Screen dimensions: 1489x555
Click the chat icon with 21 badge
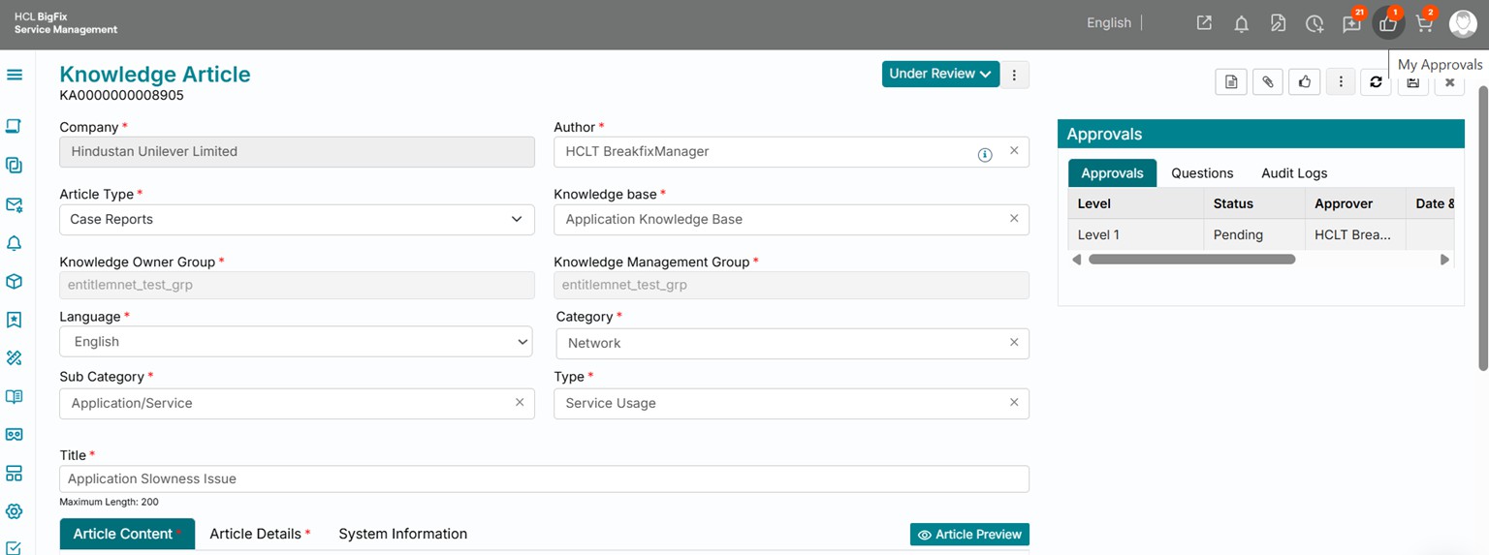[x=1350, y=24]
